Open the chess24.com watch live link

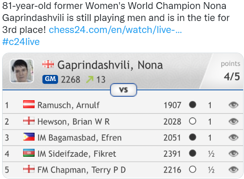point(115,30)
